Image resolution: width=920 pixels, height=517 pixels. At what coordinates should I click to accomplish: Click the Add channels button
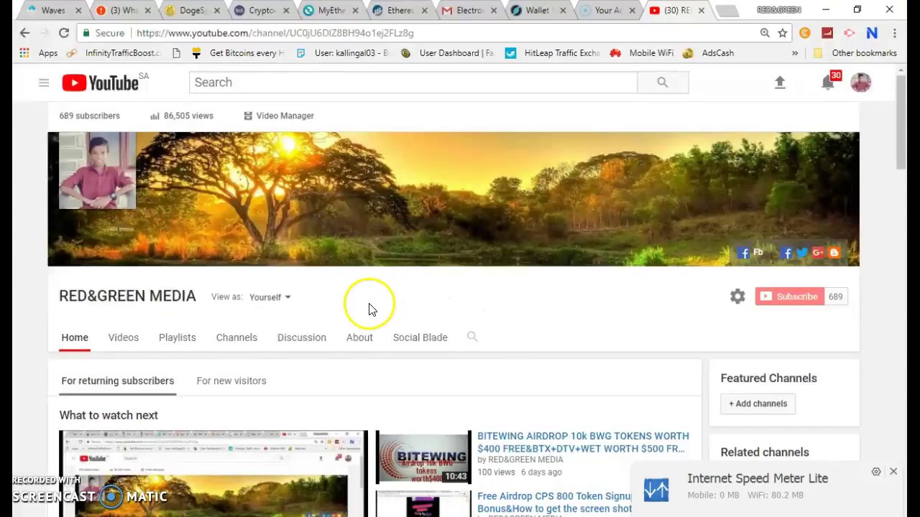(x=758, y=404)
